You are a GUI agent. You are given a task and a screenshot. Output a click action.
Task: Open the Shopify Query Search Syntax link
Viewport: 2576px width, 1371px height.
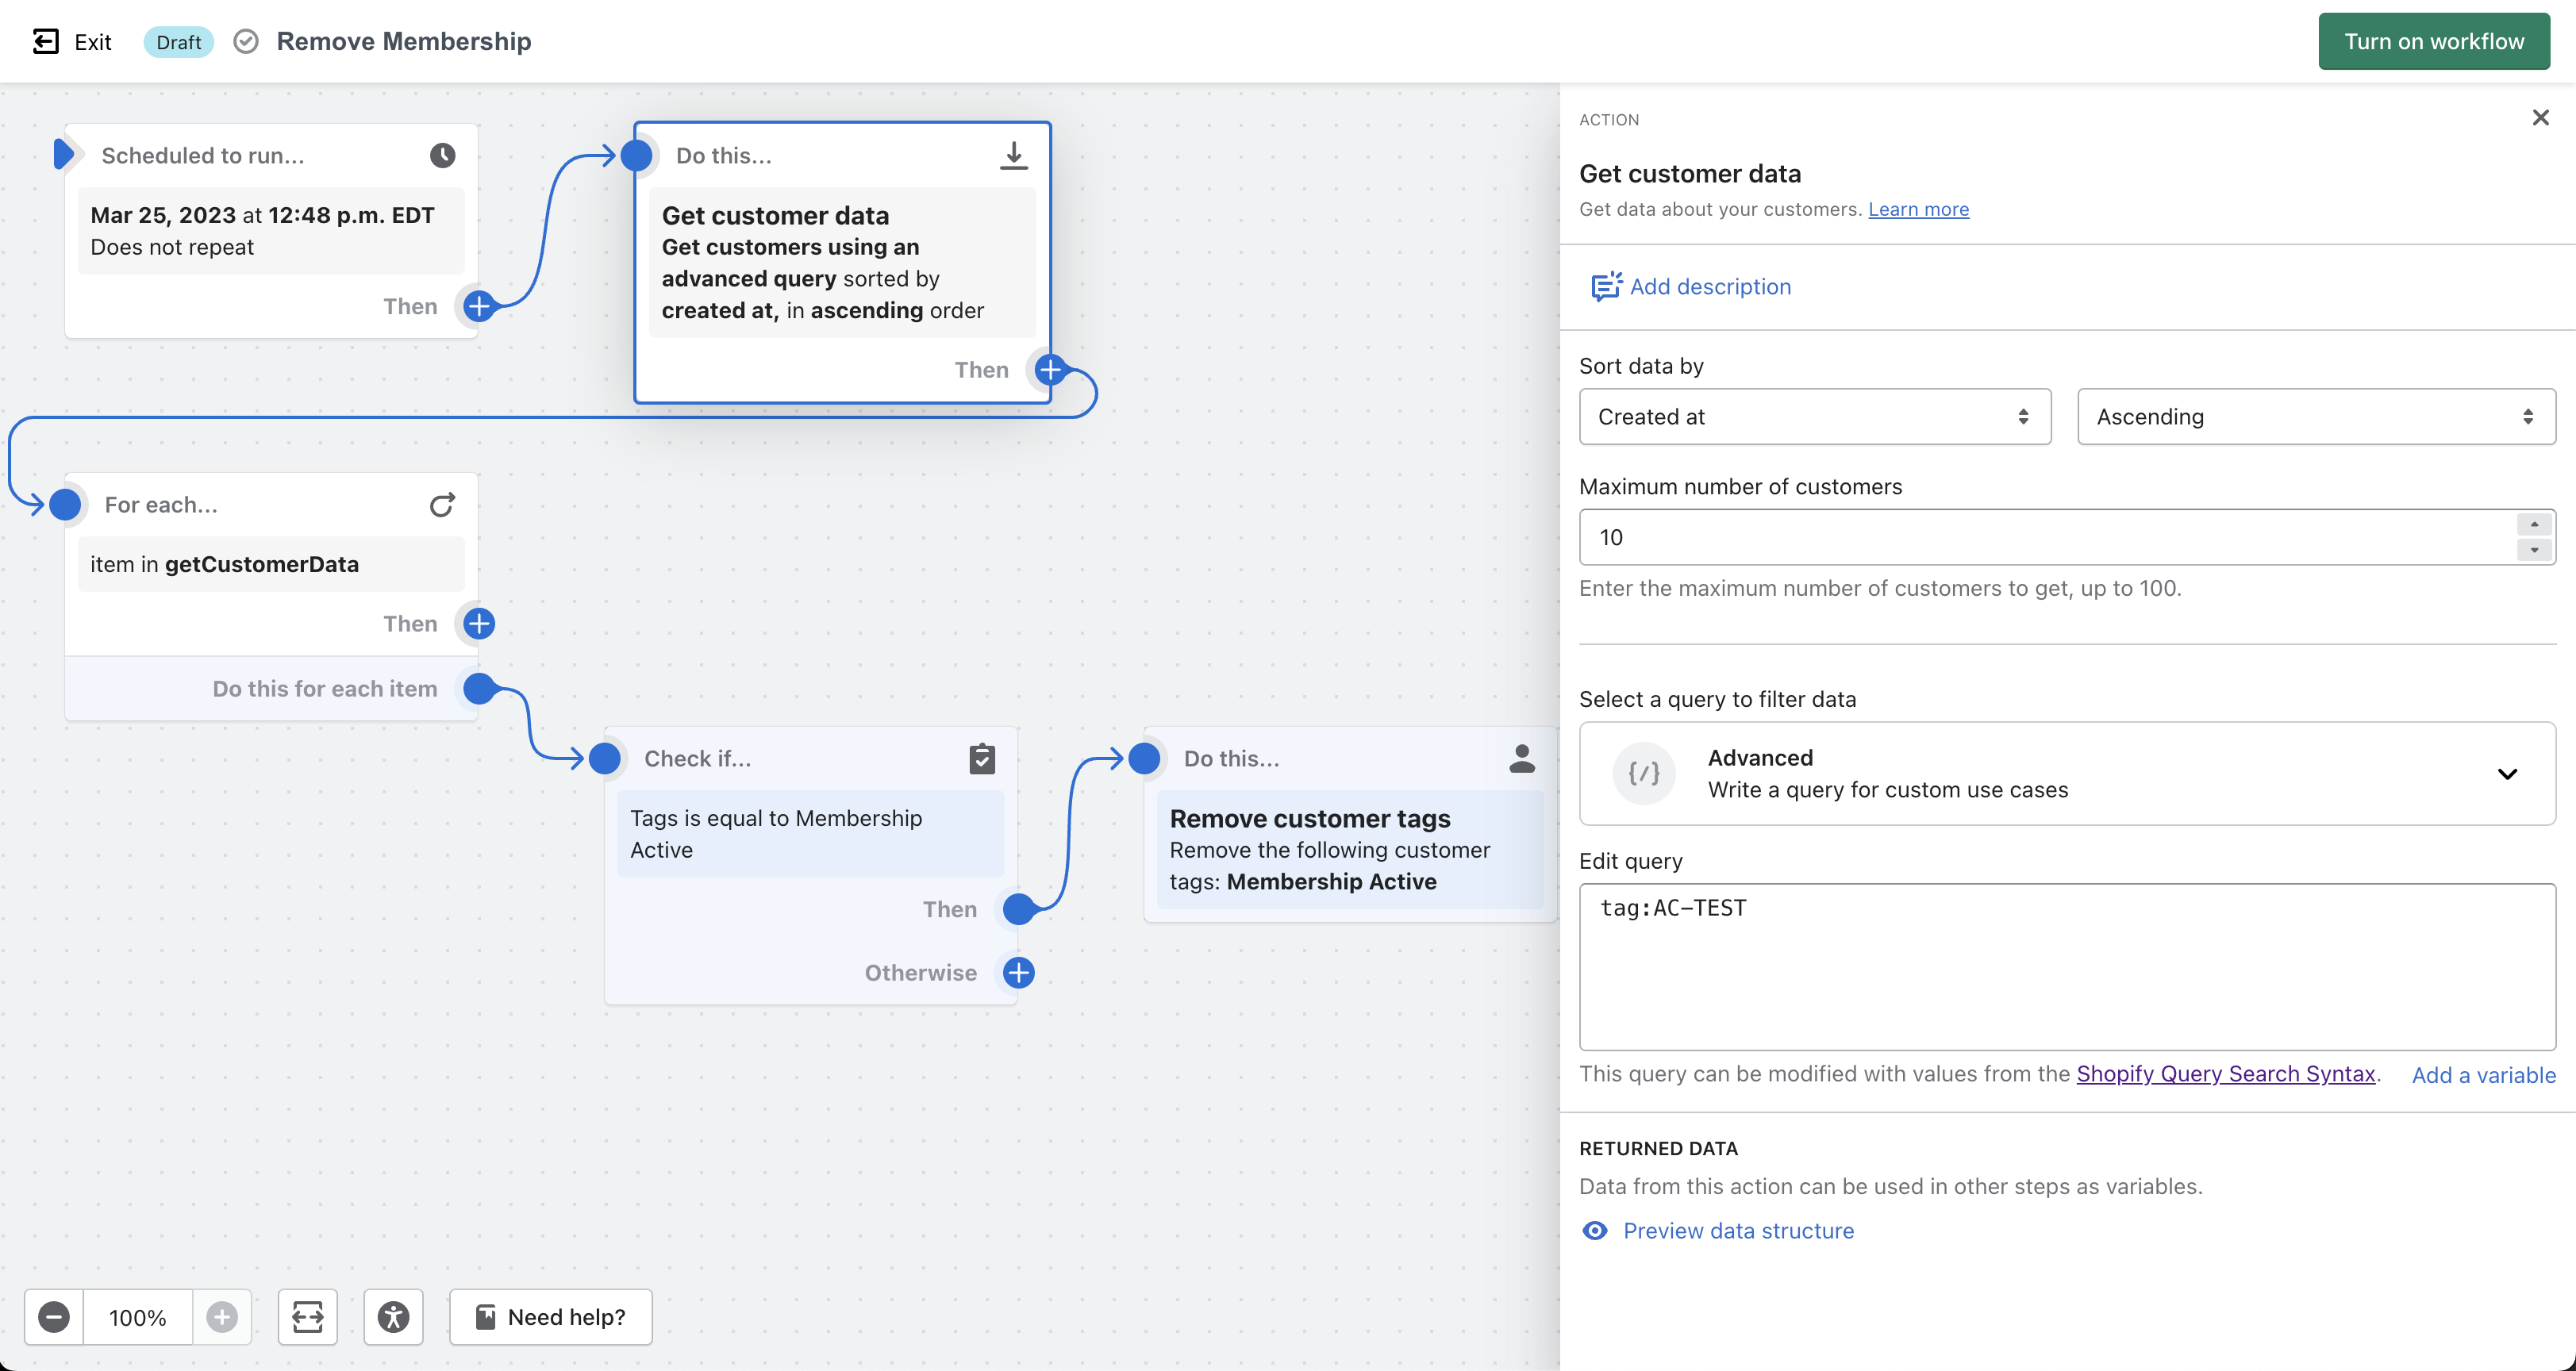[2225, 1073]
